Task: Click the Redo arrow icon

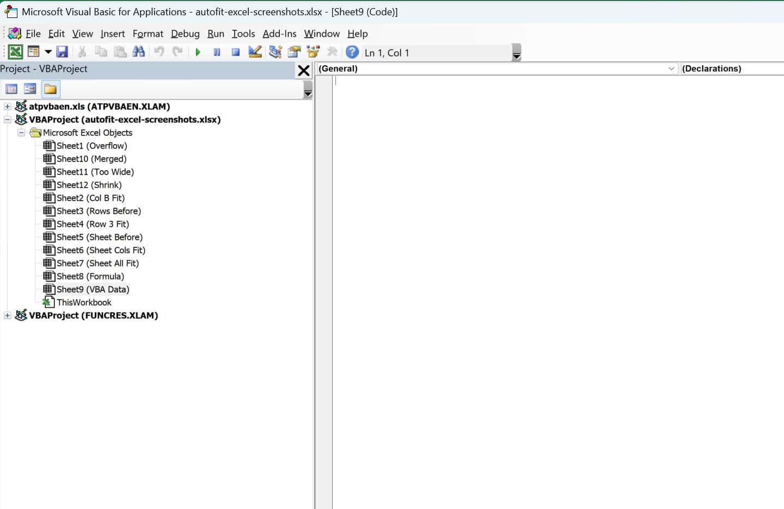Action: pyautogui.click(x=177, y=52)
